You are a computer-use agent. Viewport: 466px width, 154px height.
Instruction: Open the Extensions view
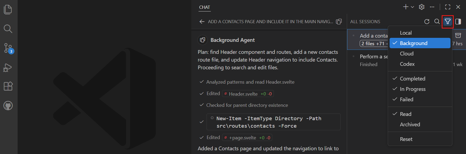(8, 86)
